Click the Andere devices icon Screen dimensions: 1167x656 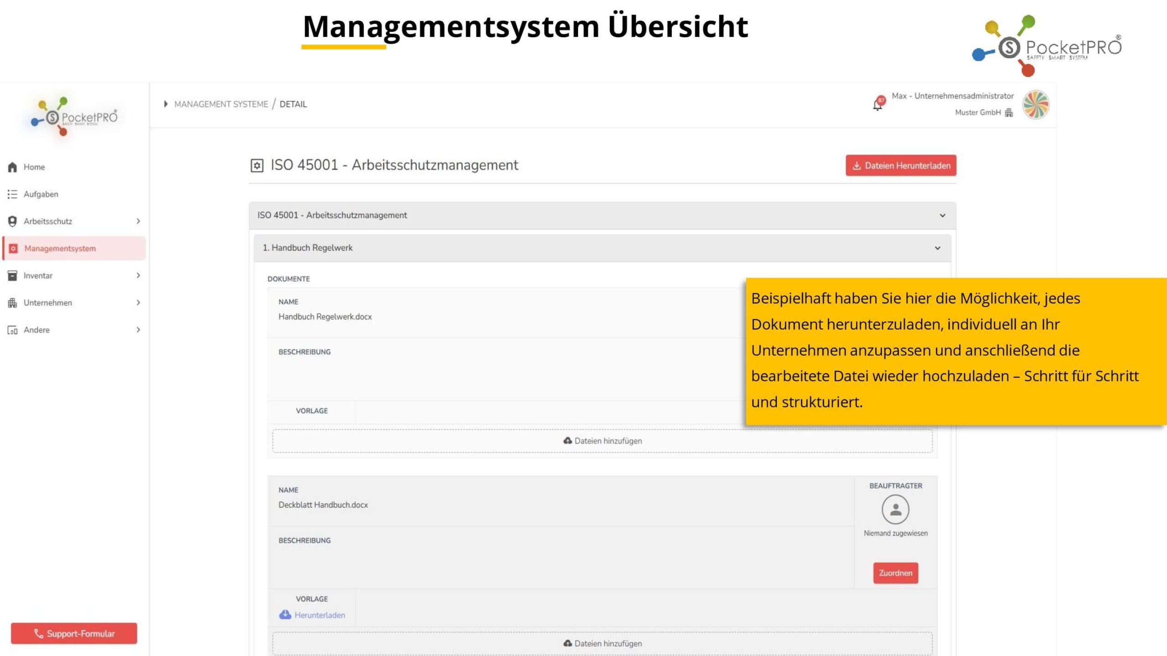(x=12, y=330)
